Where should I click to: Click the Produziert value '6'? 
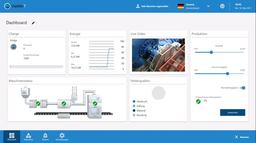(24, 49)
